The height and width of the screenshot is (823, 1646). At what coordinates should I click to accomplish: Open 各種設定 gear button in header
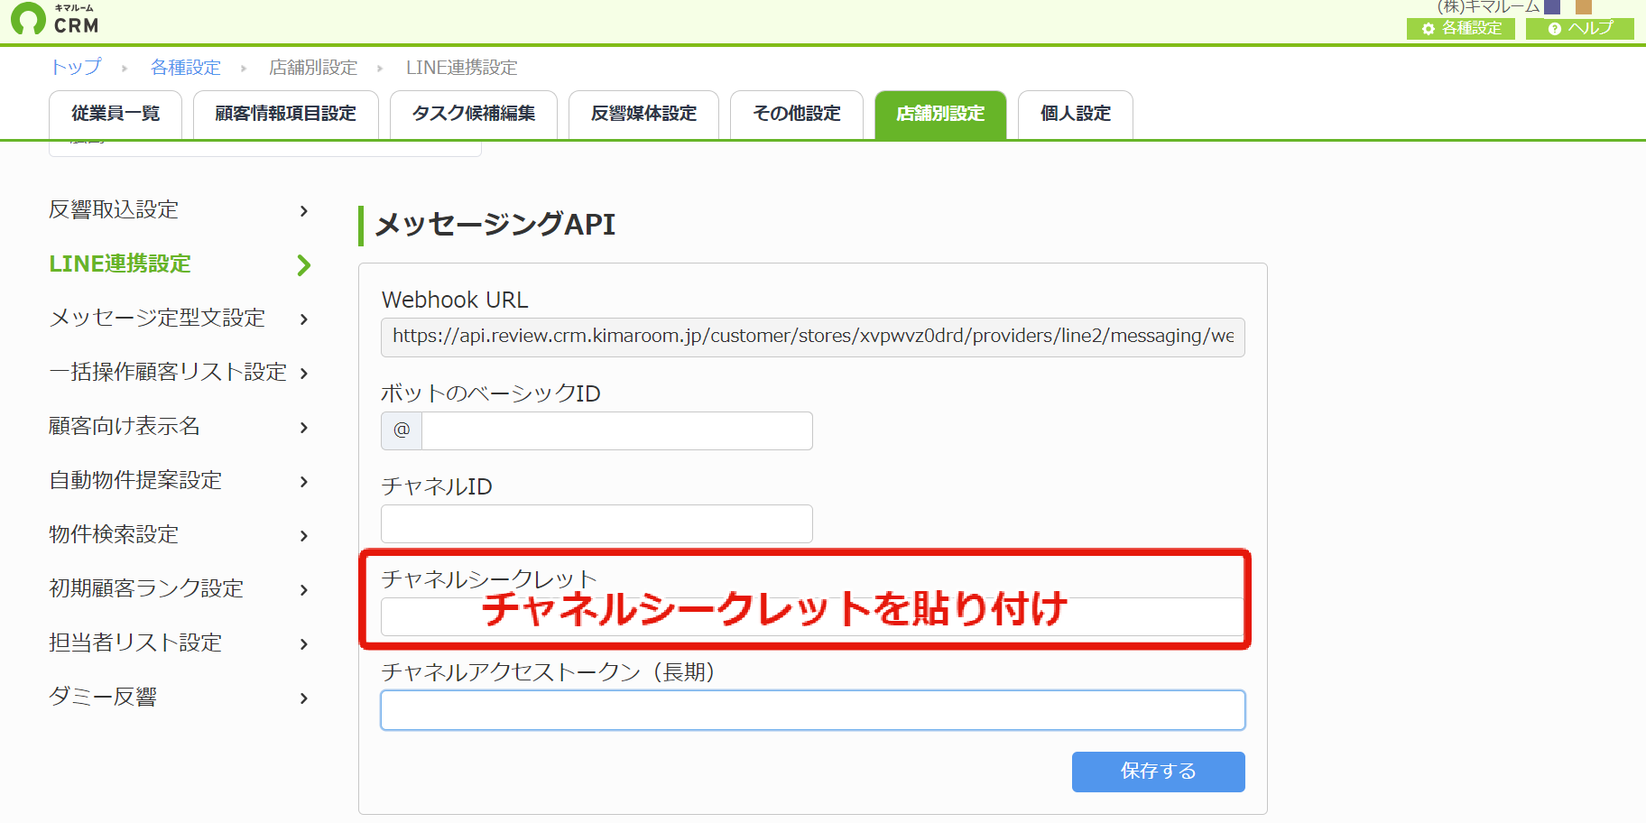click(1460, 28)
